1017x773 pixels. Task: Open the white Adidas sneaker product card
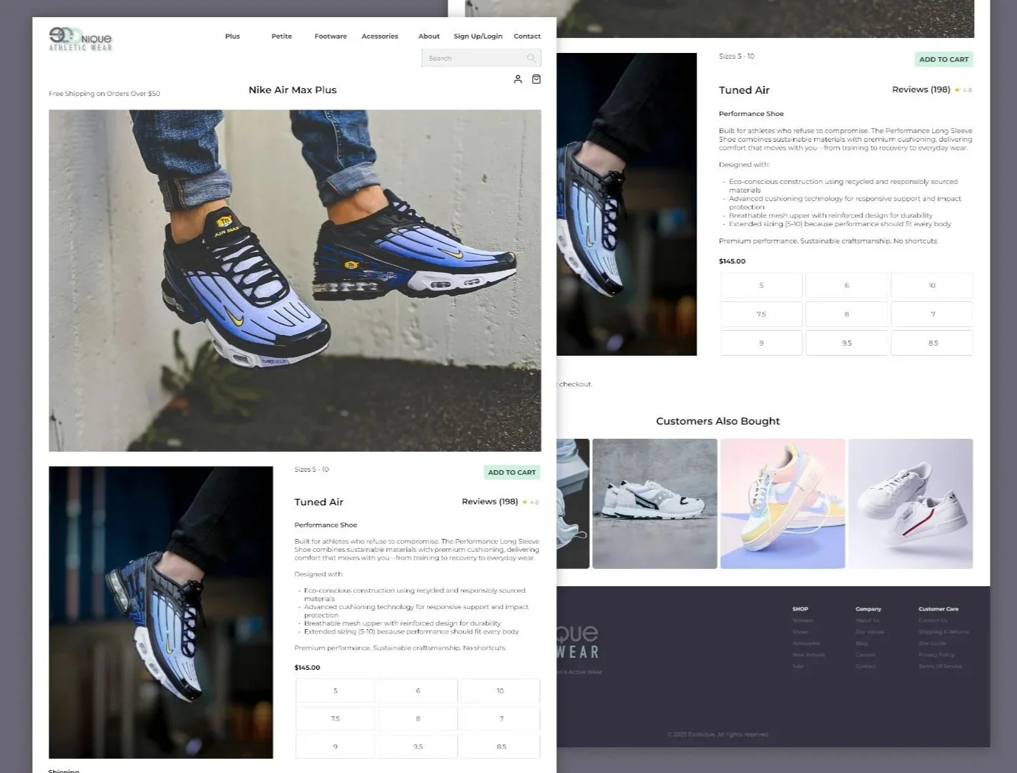coord(910,504)
